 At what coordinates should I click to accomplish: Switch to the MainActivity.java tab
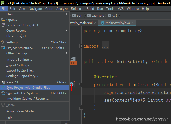118,23
